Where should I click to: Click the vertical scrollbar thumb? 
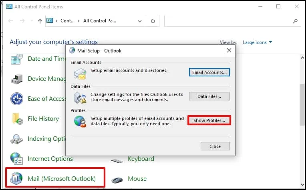tap(302, 105)
